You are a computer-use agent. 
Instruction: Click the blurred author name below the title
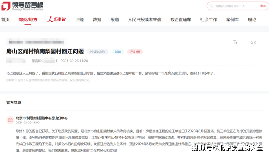pyautogui.click(x=16, y=61)
